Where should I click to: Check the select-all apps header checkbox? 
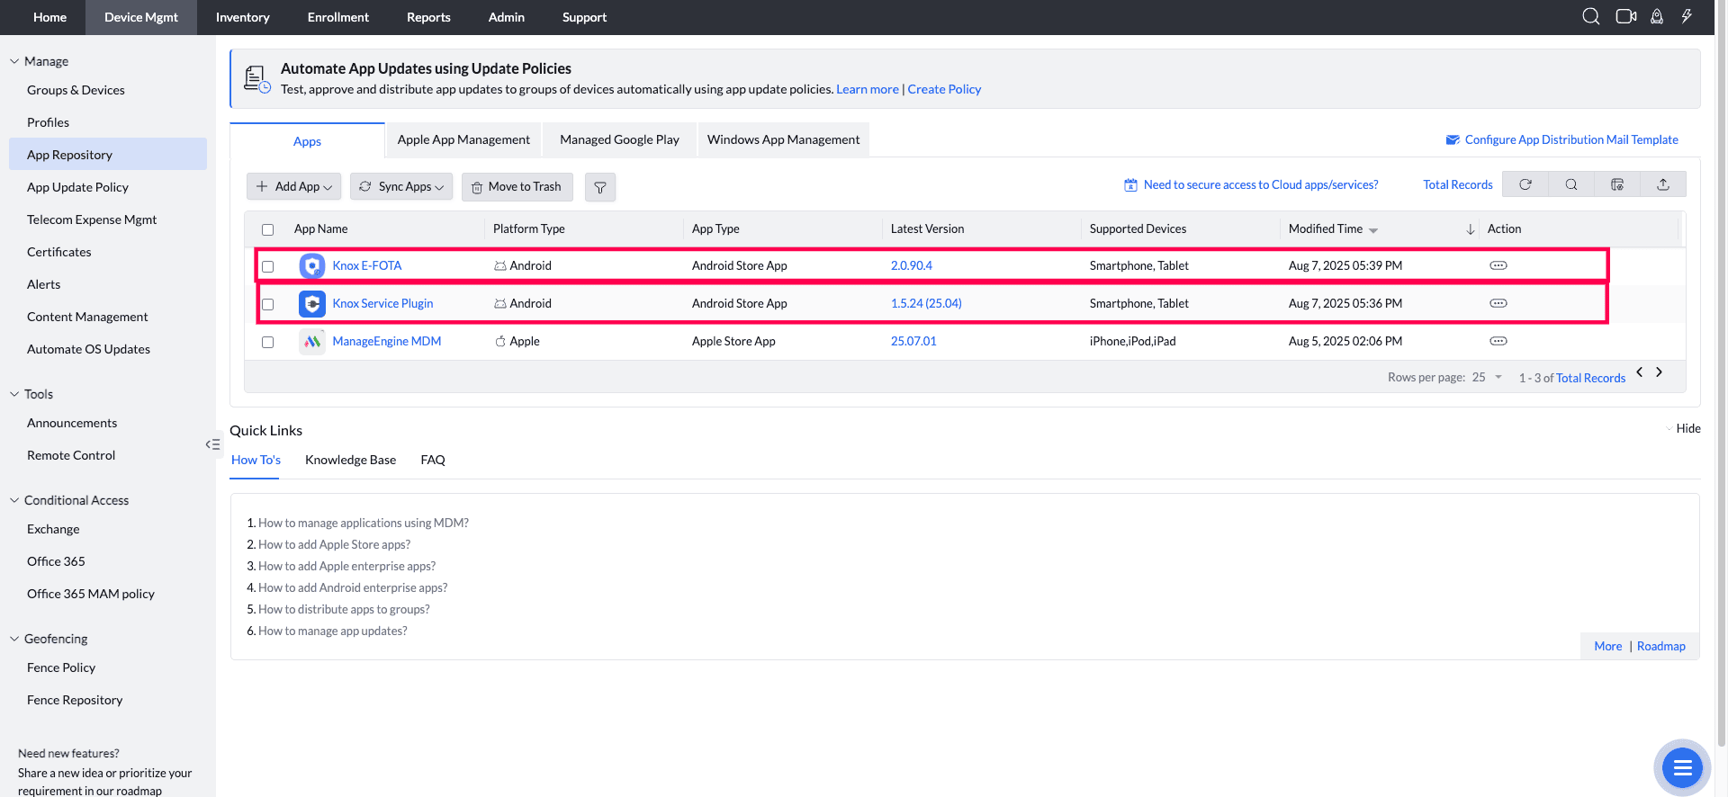[267, 229]
